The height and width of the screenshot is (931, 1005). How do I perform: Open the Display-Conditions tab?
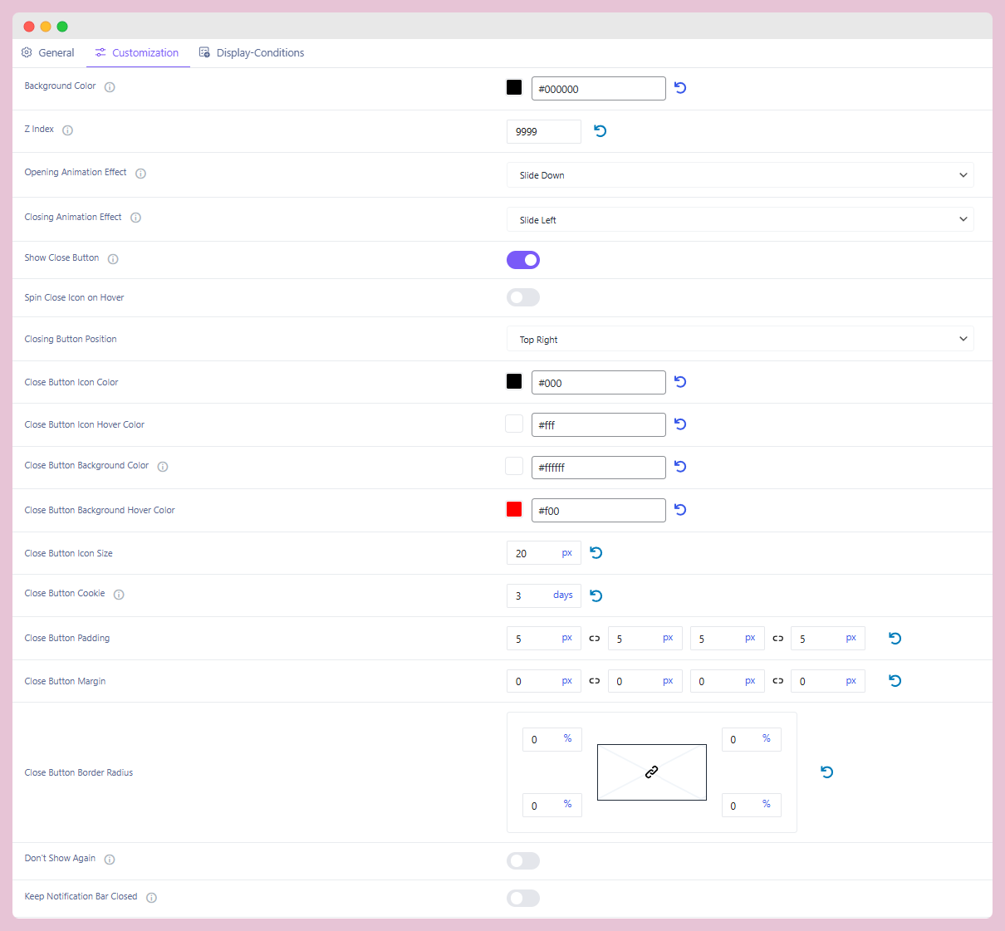pos(252,53)
